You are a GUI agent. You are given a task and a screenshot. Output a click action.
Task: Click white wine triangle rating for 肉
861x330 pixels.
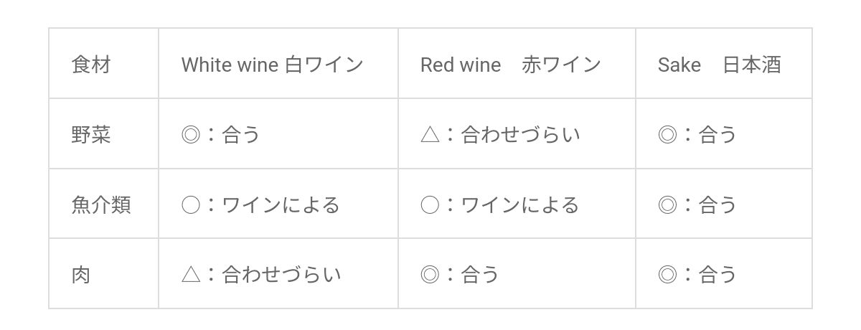[x=190, y=275]
